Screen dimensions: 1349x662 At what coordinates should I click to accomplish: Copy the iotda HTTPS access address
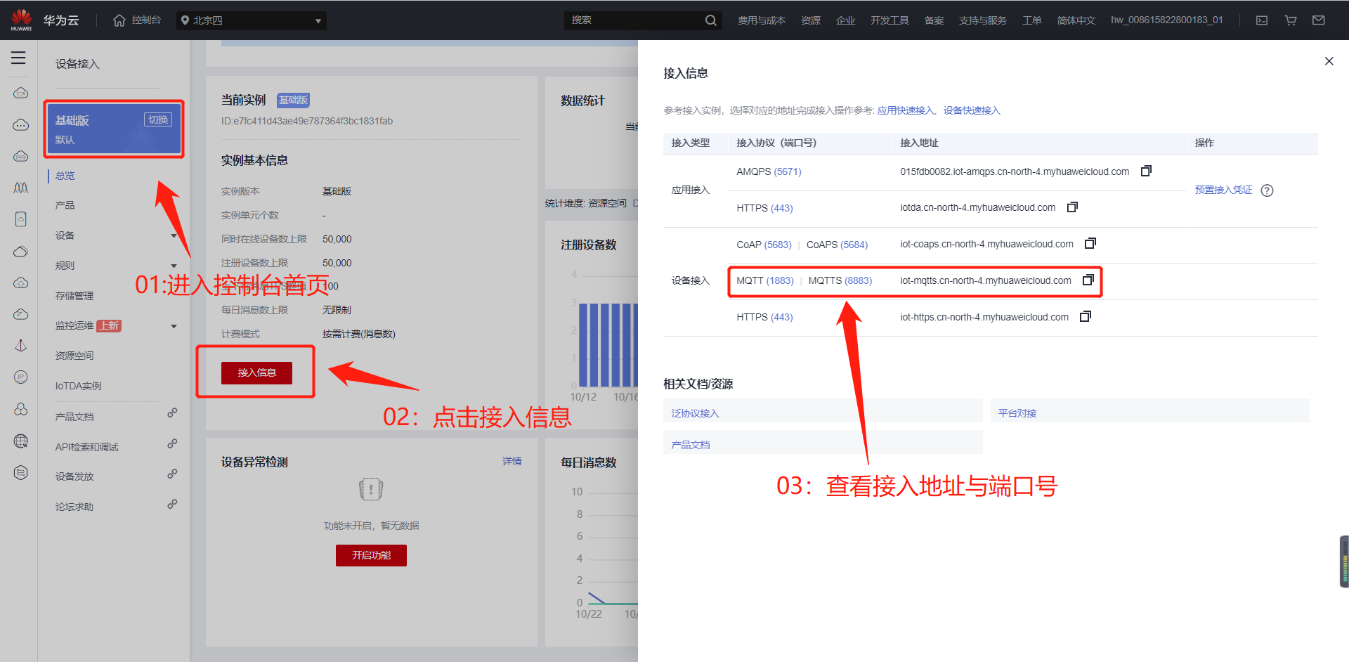click(x=1072, y=207)
